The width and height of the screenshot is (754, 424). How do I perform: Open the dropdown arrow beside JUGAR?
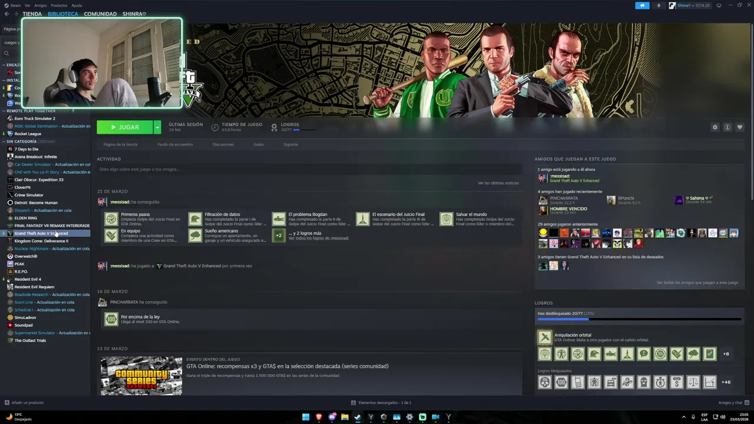(x=157, y=127)
